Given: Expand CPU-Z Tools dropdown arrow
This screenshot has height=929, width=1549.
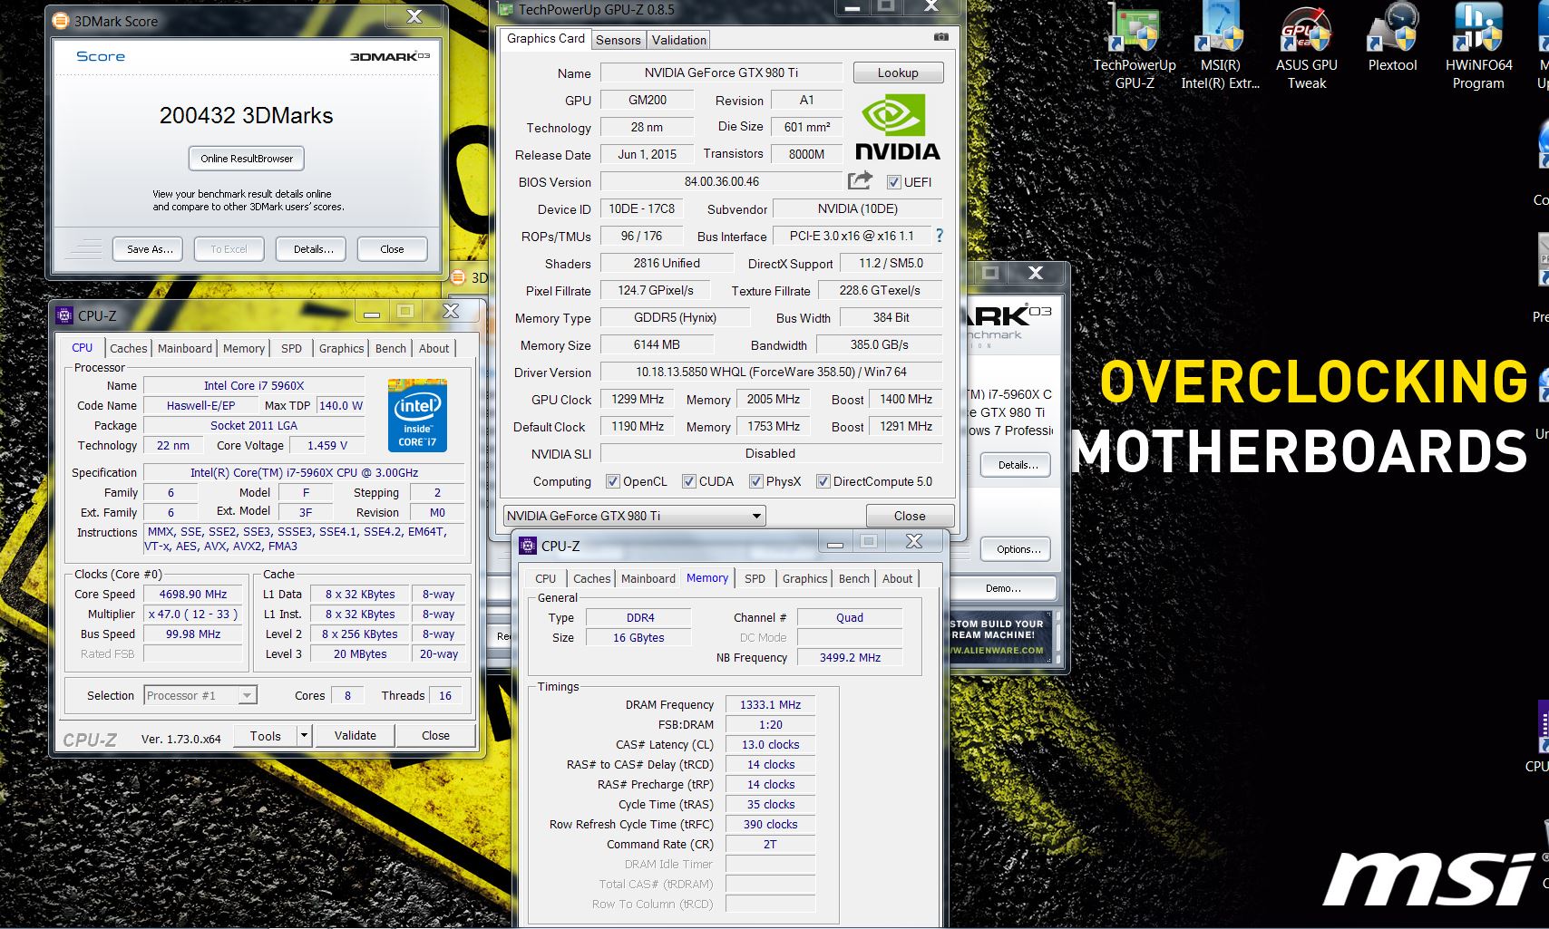Looking at the screenshot, I should click(305, 735).
